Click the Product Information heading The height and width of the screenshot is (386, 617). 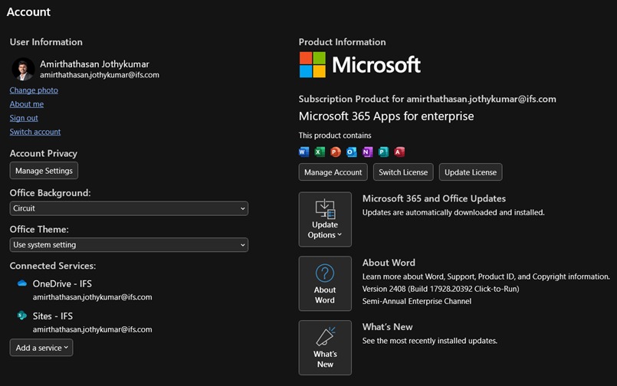pos(343,42)
